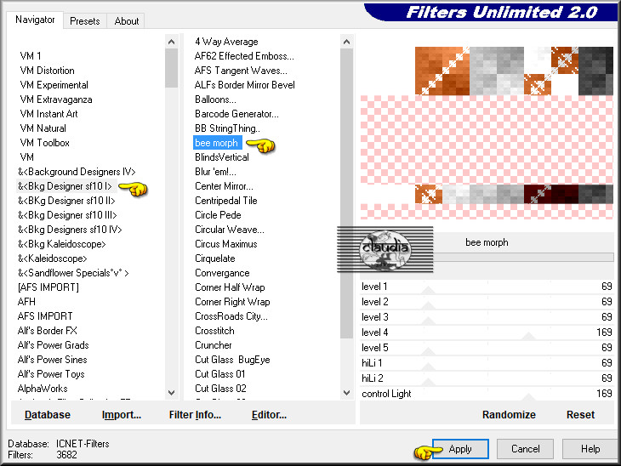
Task: Select the Barcode Generator... filter
Action: pyautogui.click(x=236, y=114)
